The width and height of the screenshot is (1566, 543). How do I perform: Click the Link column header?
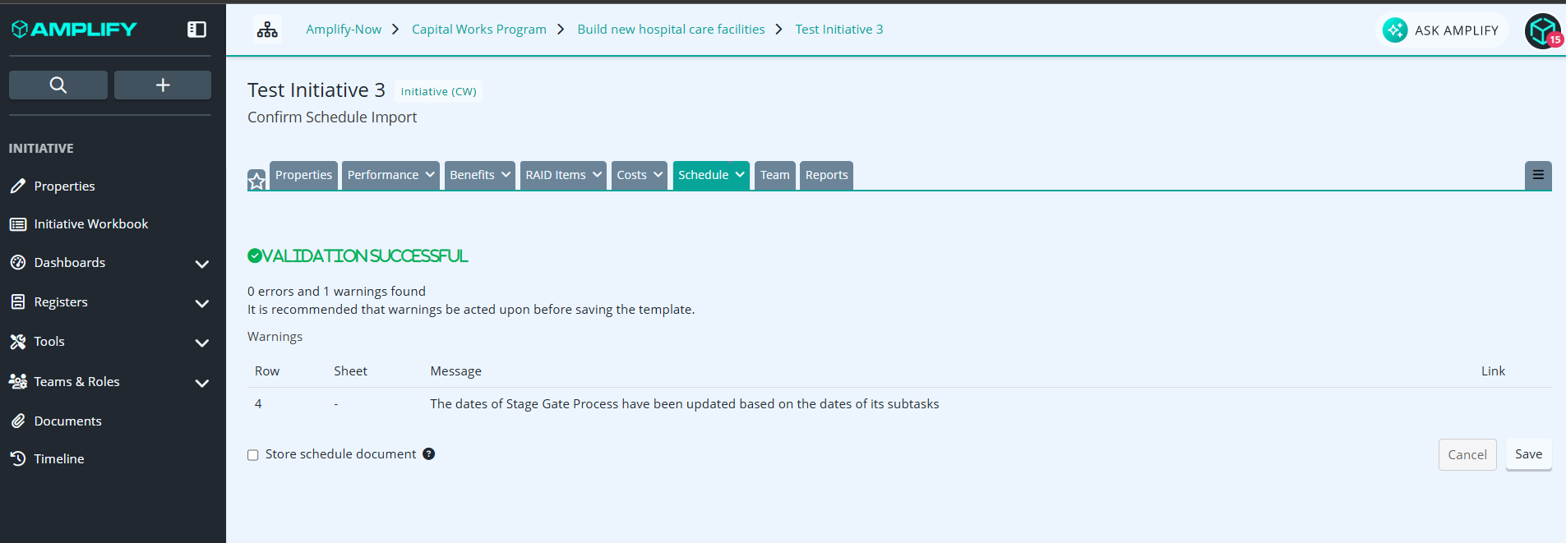1493,371
